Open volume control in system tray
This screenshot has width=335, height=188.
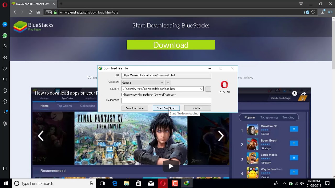pyautogui.click(x=302, y=184)
